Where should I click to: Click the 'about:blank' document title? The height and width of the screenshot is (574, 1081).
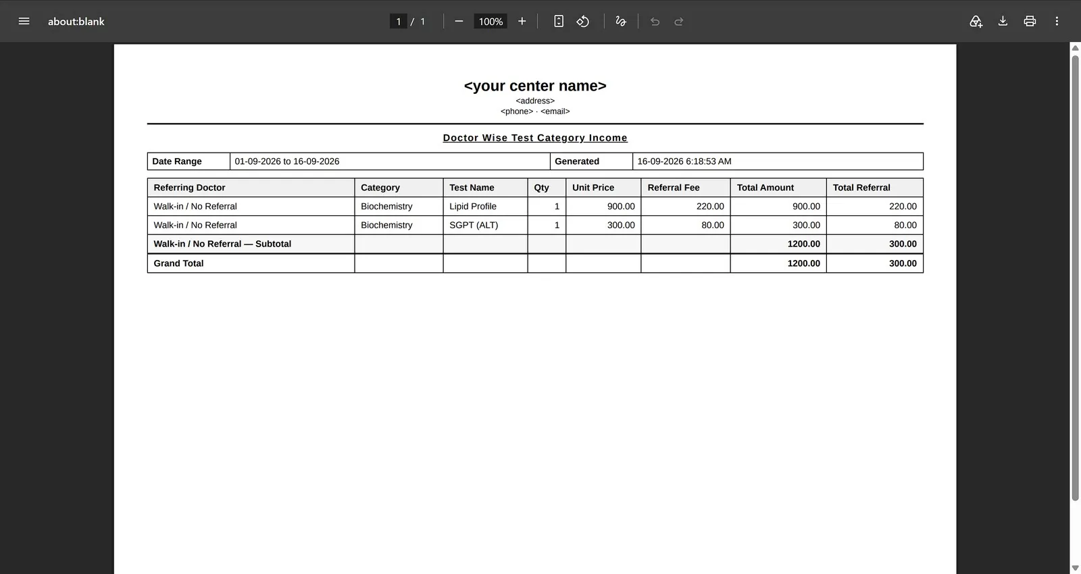[x=76, y=22]
